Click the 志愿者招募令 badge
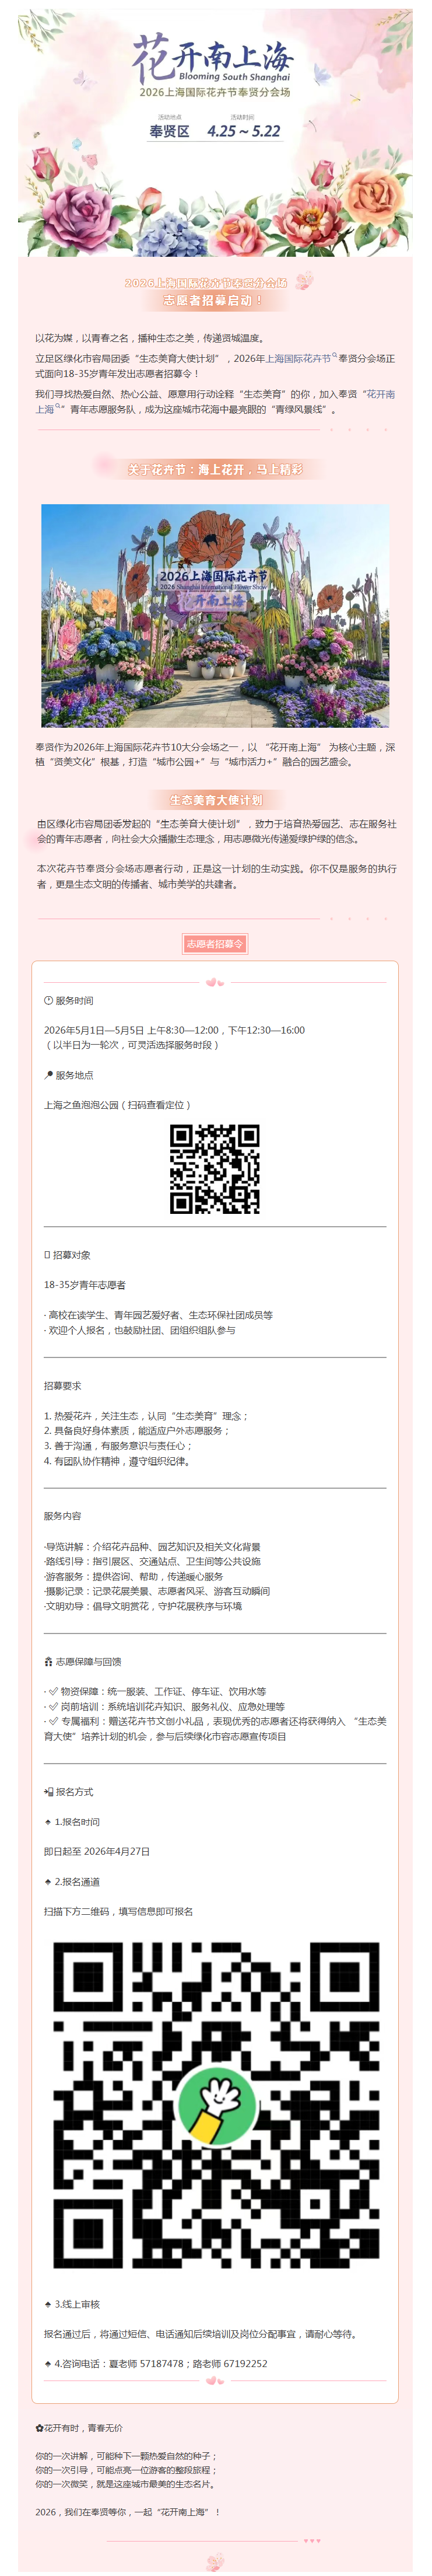 coord(215,943)
